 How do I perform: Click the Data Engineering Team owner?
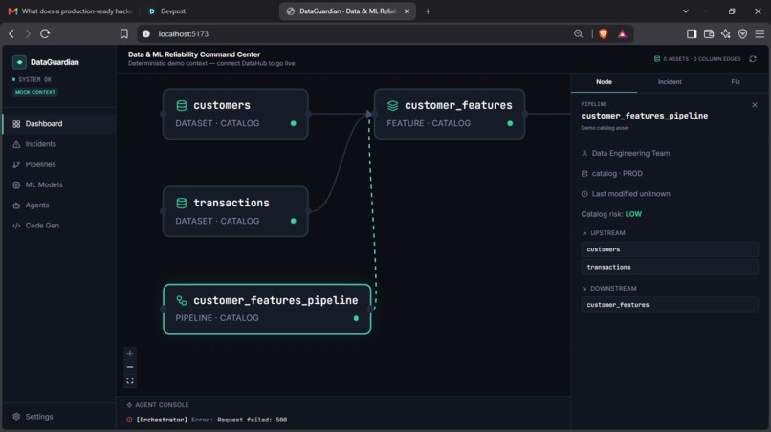pyautogui.click(x=630, y=153)
